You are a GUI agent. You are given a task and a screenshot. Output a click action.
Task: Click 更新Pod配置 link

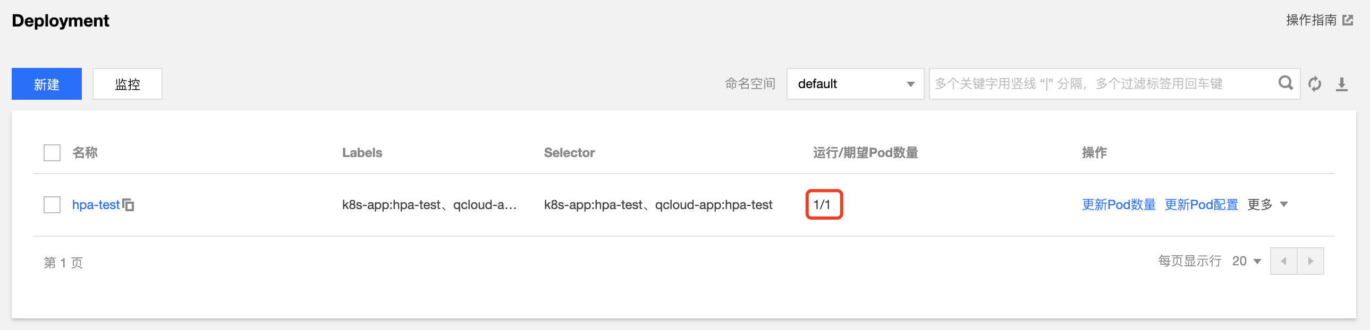(x=1202, y=205)
